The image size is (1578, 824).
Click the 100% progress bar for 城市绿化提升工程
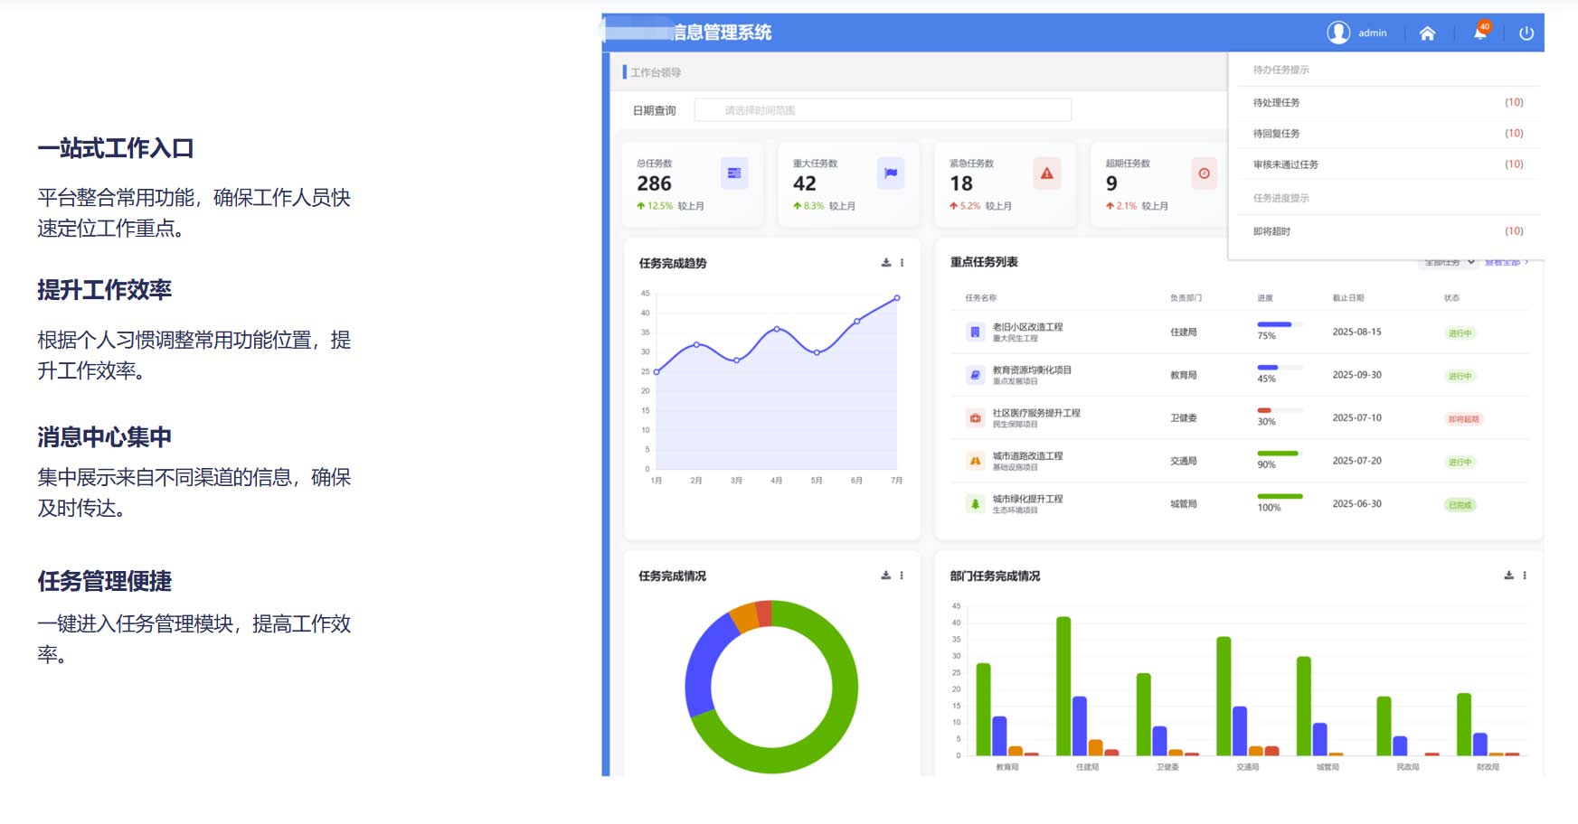[1280, 496]
